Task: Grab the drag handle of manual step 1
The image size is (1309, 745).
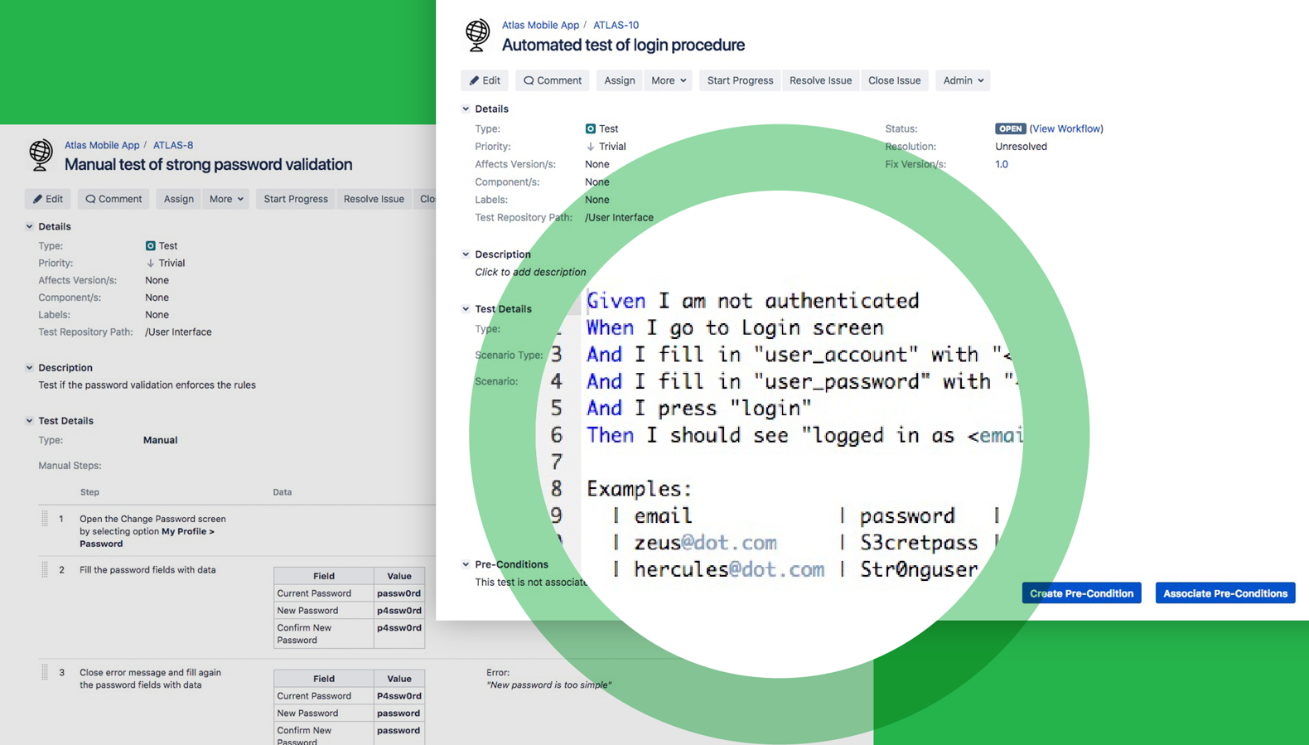Action: pos(45,519)
